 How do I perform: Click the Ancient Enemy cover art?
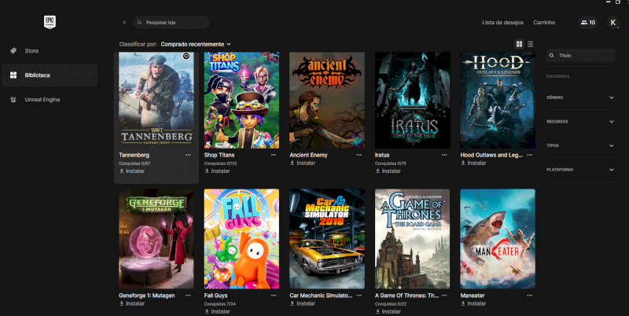pyautogui.click(x=327, y=101)
